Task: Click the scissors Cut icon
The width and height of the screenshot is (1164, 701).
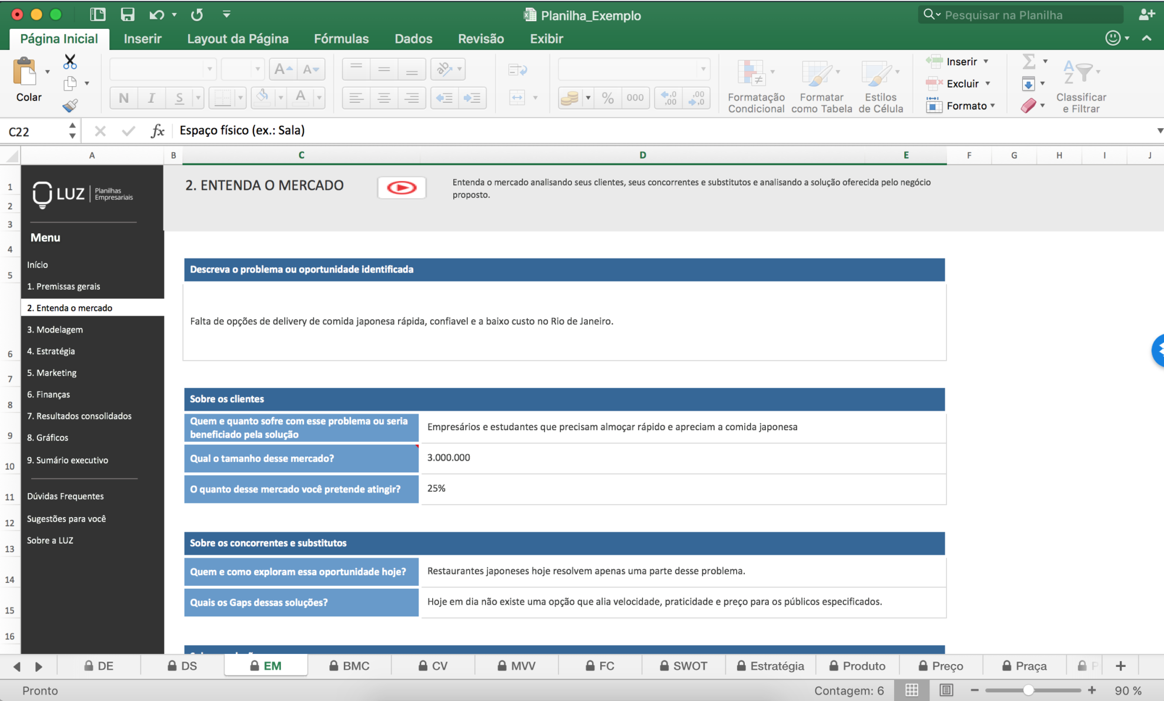Action: pos(70,61)
